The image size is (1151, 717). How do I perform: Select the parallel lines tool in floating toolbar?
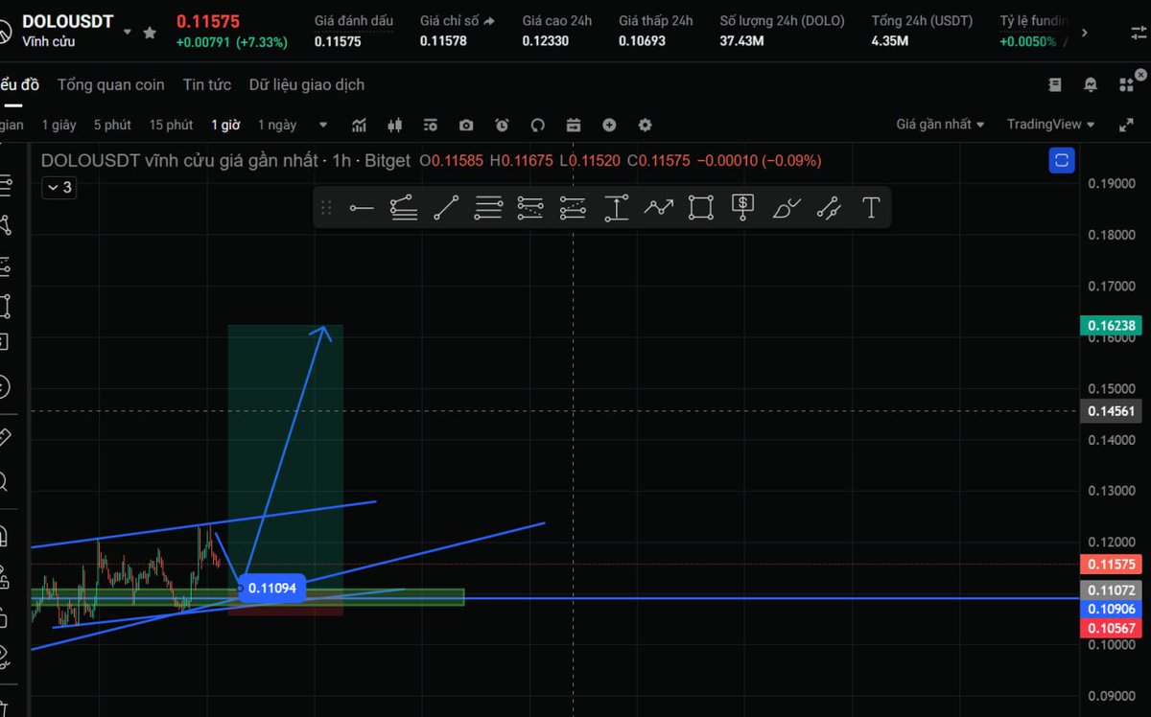click(x=488, y=208)
